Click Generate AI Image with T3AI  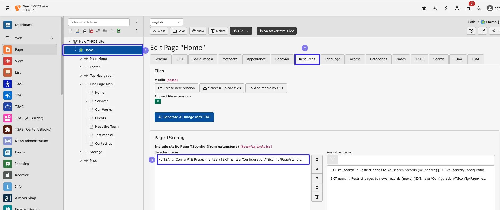coord(184,117)
